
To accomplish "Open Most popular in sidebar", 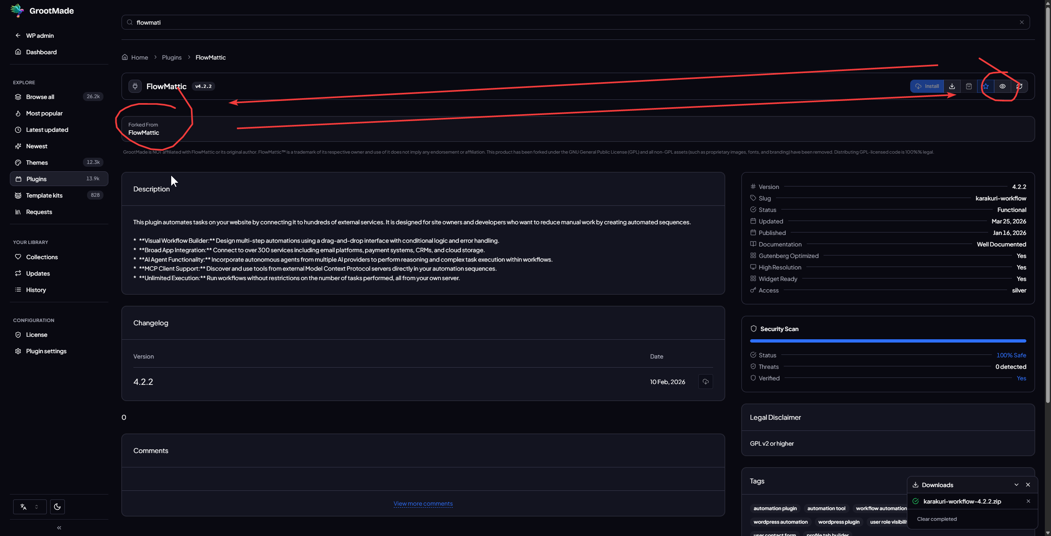I will pos(44,113).
